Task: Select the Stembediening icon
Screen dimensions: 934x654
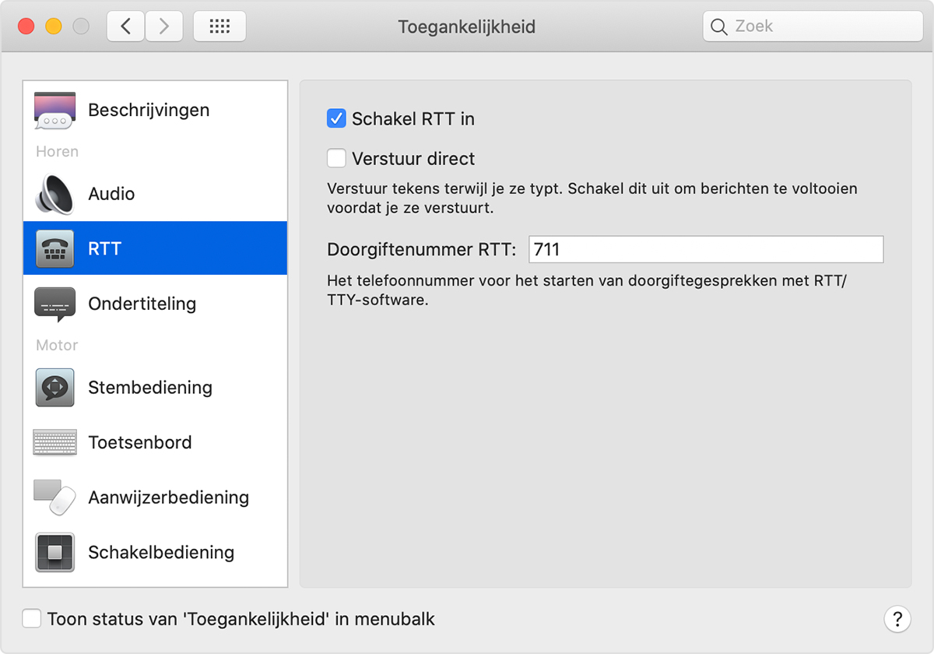Action: 54,388
